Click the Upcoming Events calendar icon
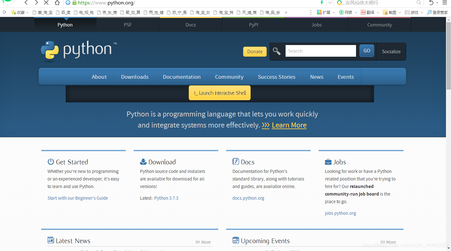This screenshot has width=451, height=251. coord(236,240)
